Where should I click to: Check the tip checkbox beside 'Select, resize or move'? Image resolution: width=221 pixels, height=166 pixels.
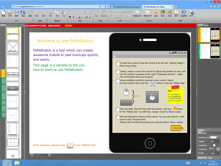pyautogui.click(x=118, y=72)
